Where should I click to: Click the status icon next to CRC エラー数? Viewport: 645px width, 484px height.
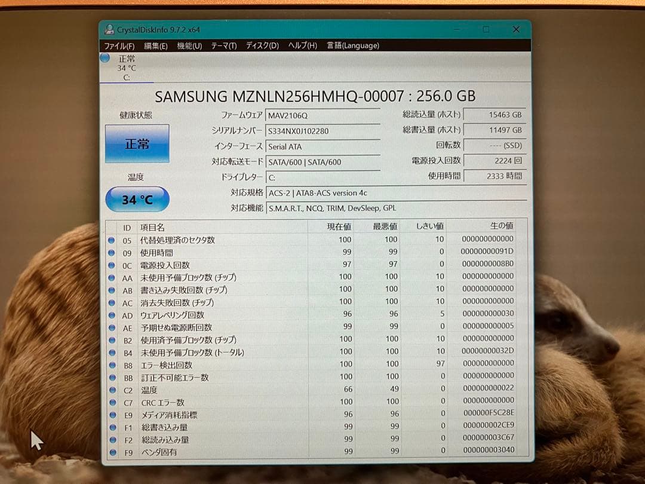113,402
